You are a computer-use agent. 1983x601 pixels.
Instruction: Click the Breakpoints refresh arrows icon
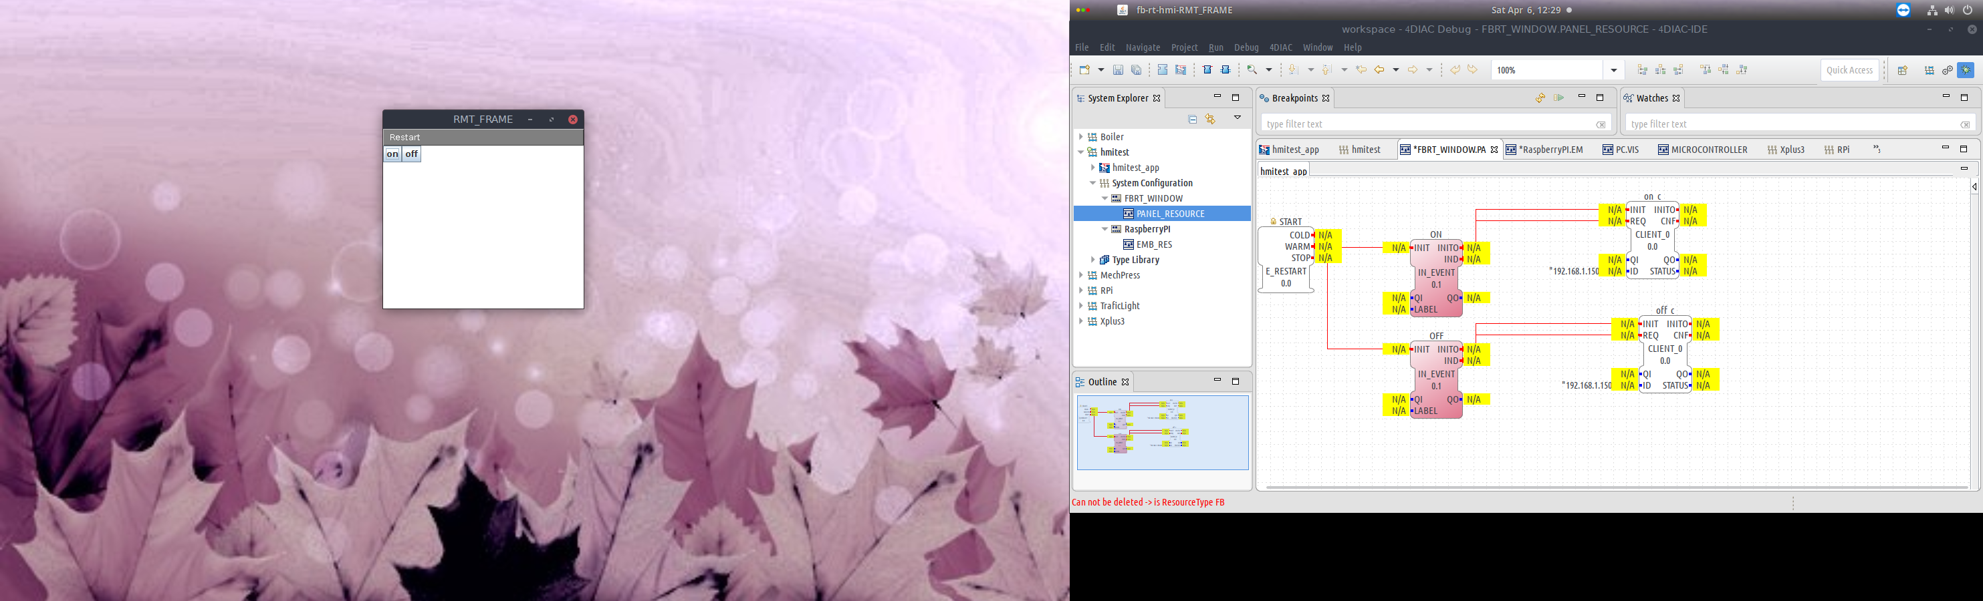(x=1540, y=97)
